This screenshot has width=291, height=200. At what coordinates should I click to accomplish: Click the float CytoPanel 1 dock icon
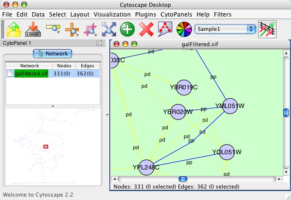[x=99, y=43]
